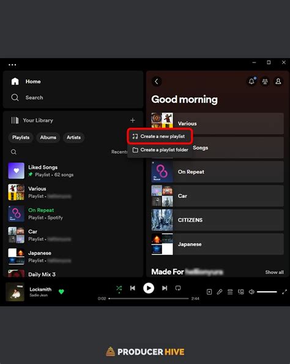
Task: Open full screen player
Action: pos(284,292)
